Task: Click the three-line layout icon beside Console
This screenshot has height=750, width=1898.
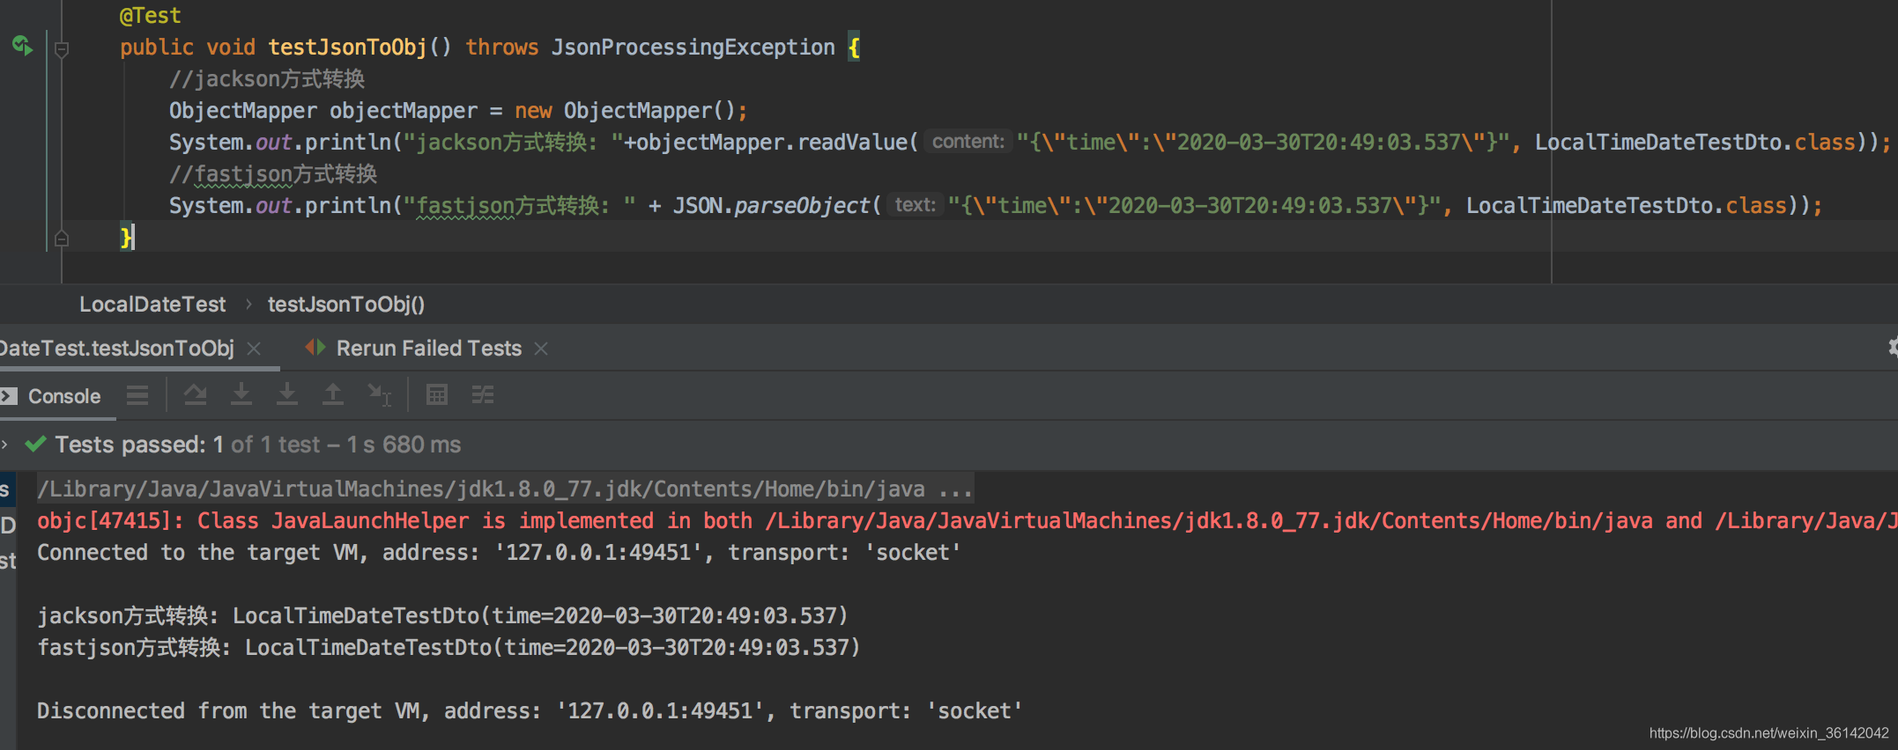Action: point(137,395)
